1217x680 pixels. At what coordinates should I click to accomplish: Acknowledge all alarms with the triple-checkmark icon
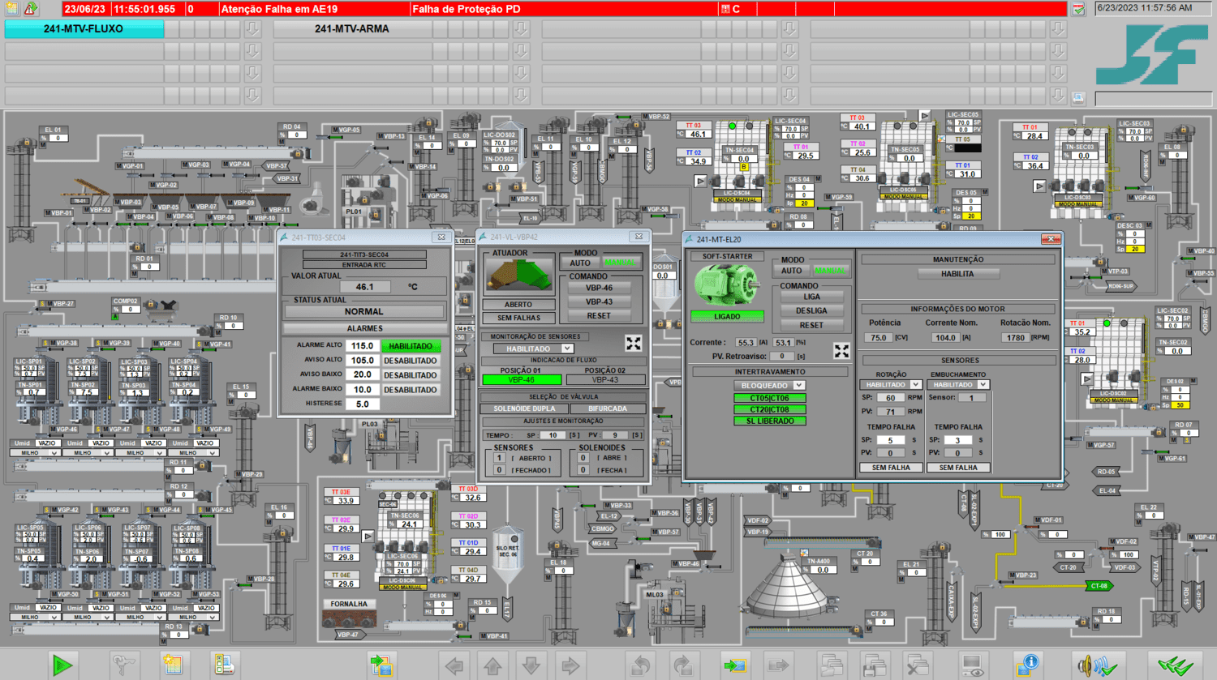[1175, 665]
